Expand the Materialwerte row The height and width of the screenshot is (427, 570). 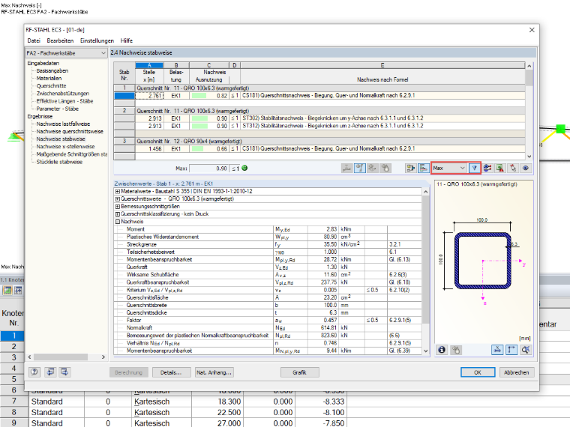[x=118, y=191]
